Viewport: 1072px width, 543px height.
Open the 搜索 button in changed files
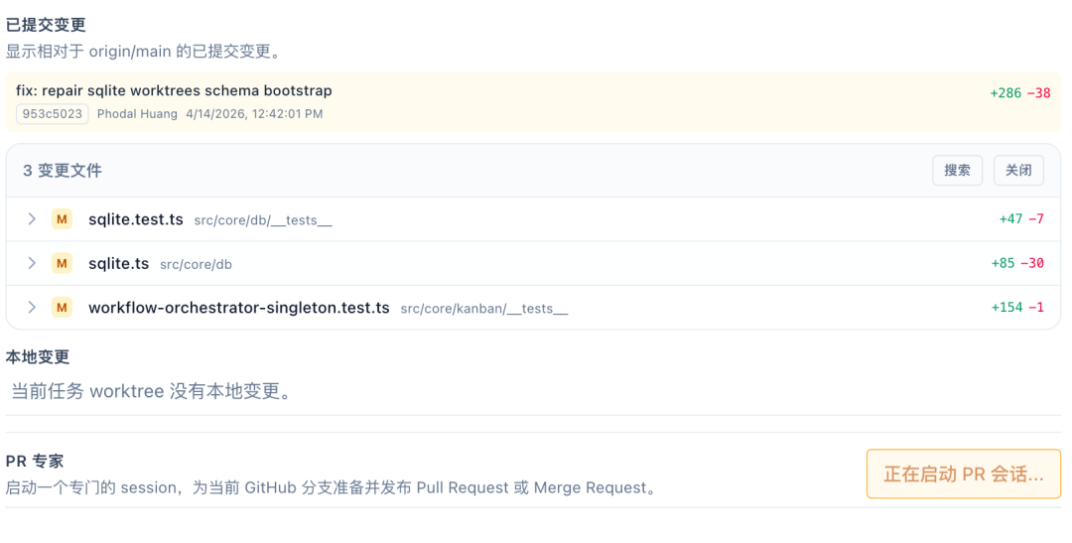click(x=957, y=171)
